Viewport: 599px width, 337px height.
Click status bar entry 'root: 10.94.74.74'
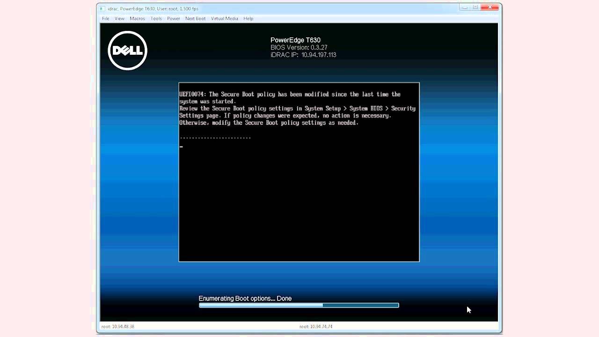click(x=316, y=326)
